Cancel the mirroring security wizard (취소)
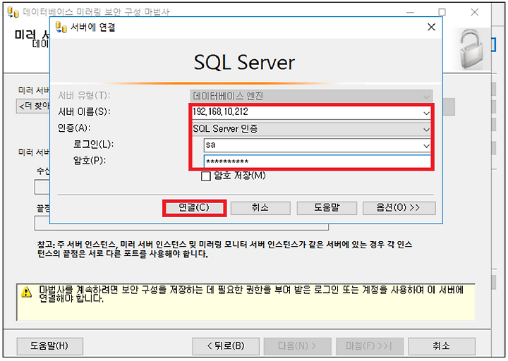The height and width of the screenshot is (361, 508). pyautogui.click(x=442, y=346)
